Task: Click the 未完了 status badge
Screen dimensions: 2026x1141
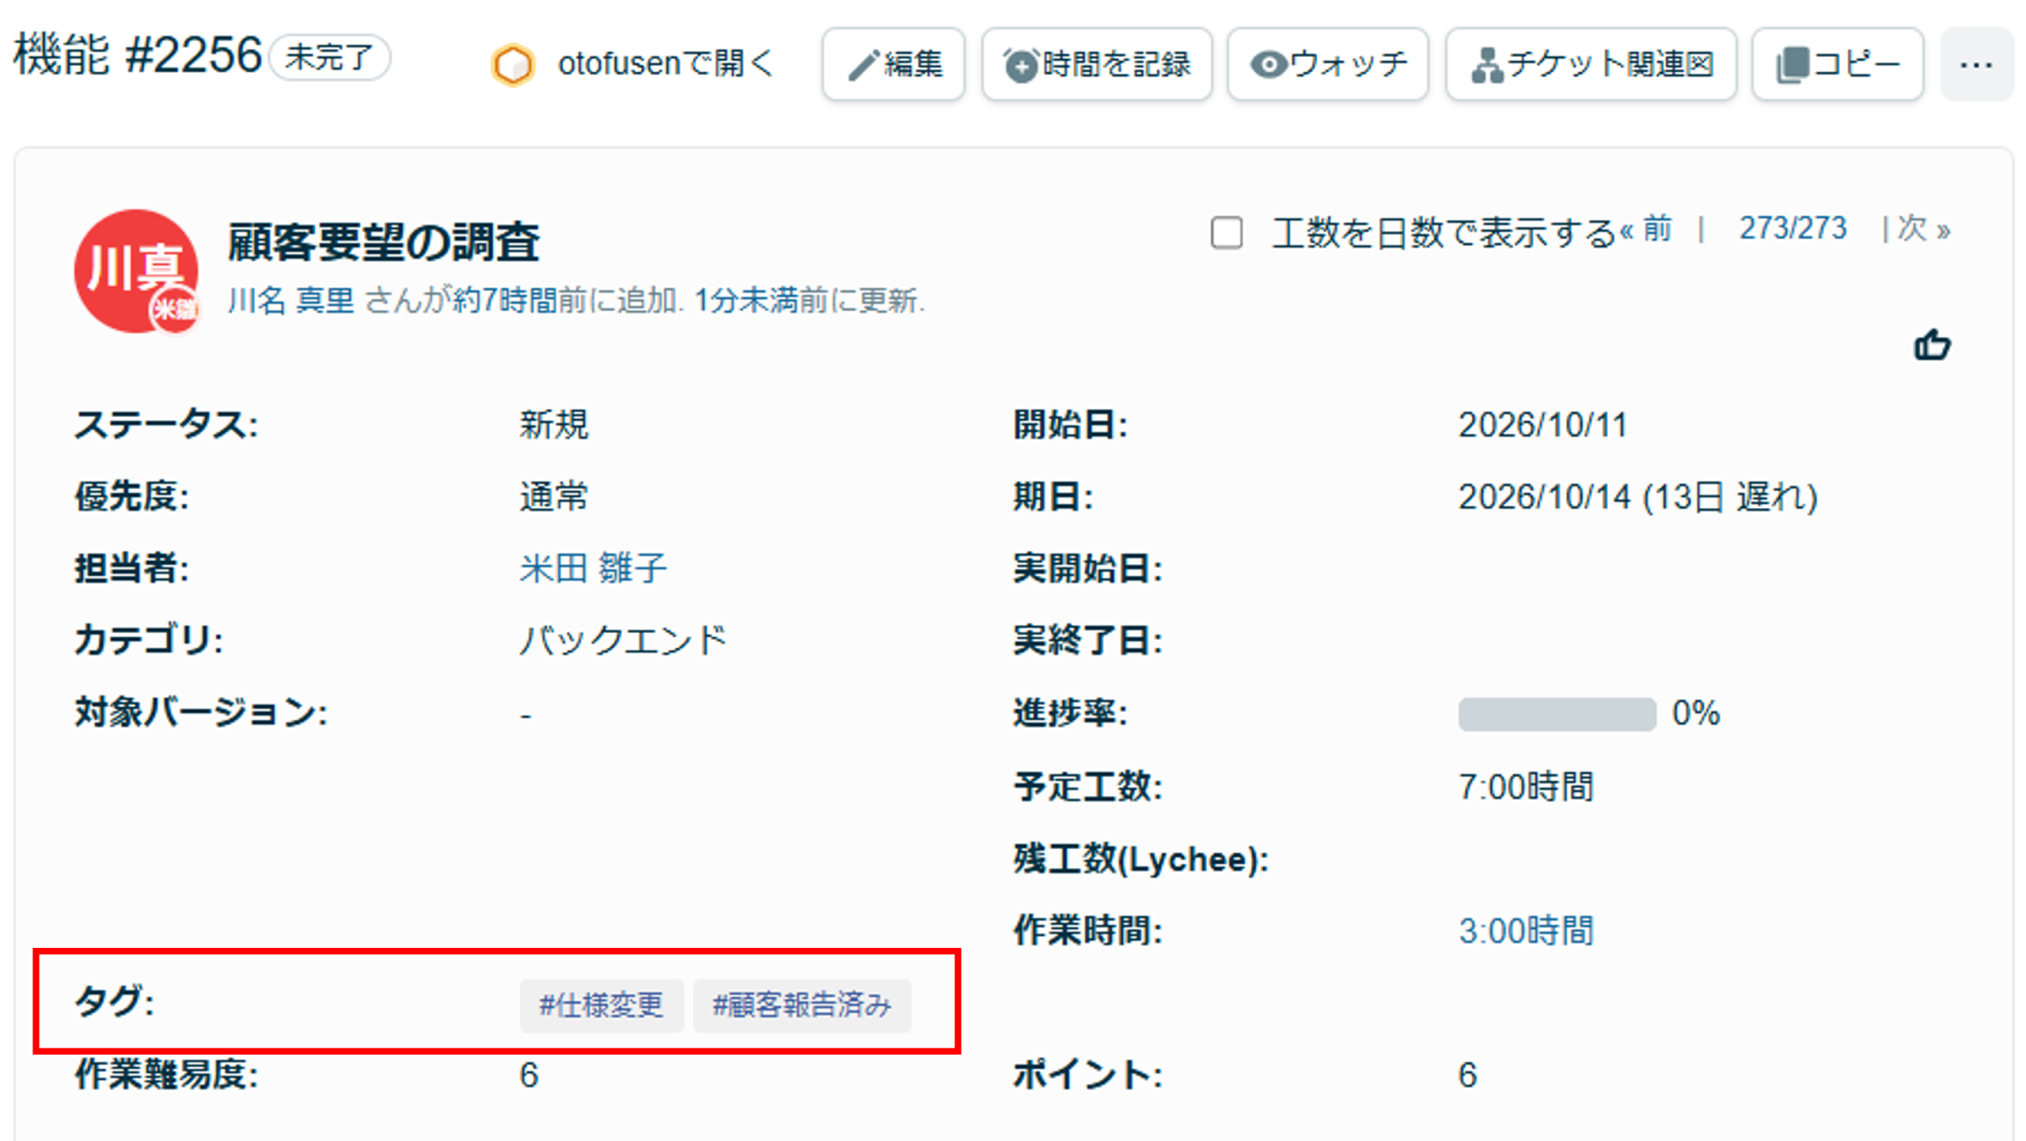Action: [x=329, y=57]
